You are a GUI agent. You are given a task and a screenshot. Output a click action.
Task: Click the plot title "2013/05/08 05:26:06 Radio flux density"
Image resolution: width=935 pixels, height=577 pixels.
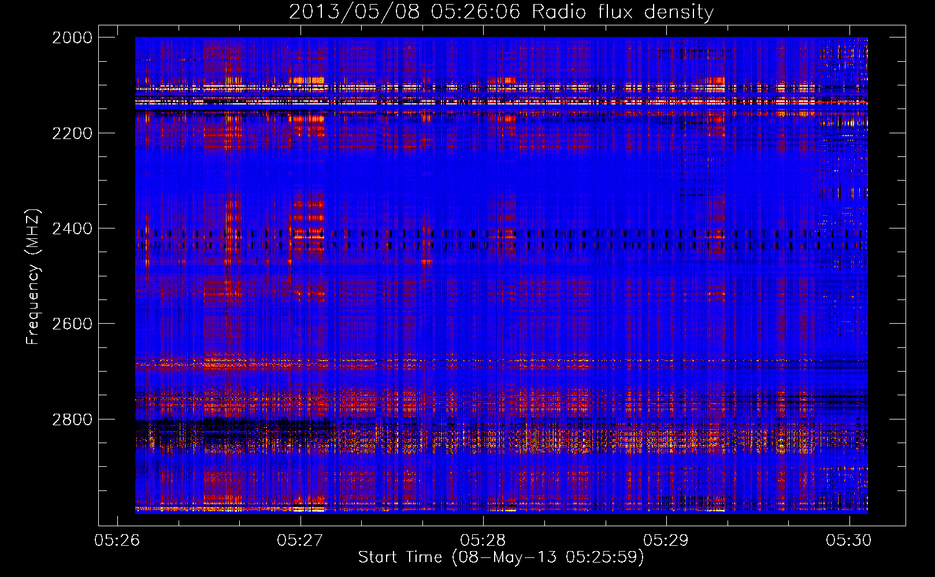point(501,12)
